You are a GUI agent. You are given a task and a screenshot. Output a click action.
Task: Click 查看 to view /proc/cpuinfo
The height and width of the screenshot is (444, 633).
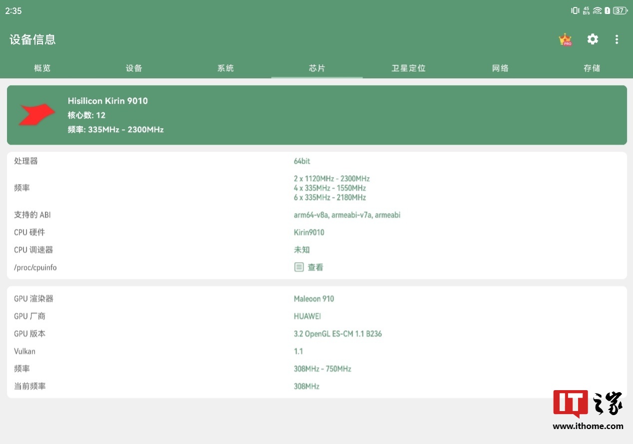(316, 267)
